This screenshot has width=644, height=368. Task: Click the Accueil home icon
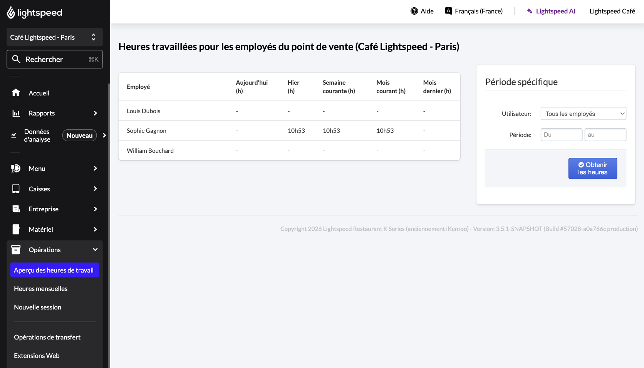tap(16, 93)
